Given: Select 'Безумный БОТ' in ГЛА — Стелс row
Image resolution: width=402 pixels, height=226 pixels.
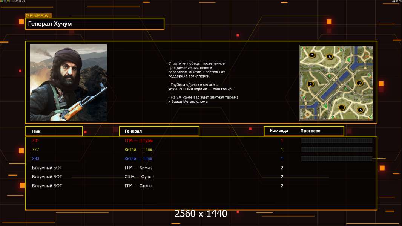Looking at the screenshot, I should (47, 186).
